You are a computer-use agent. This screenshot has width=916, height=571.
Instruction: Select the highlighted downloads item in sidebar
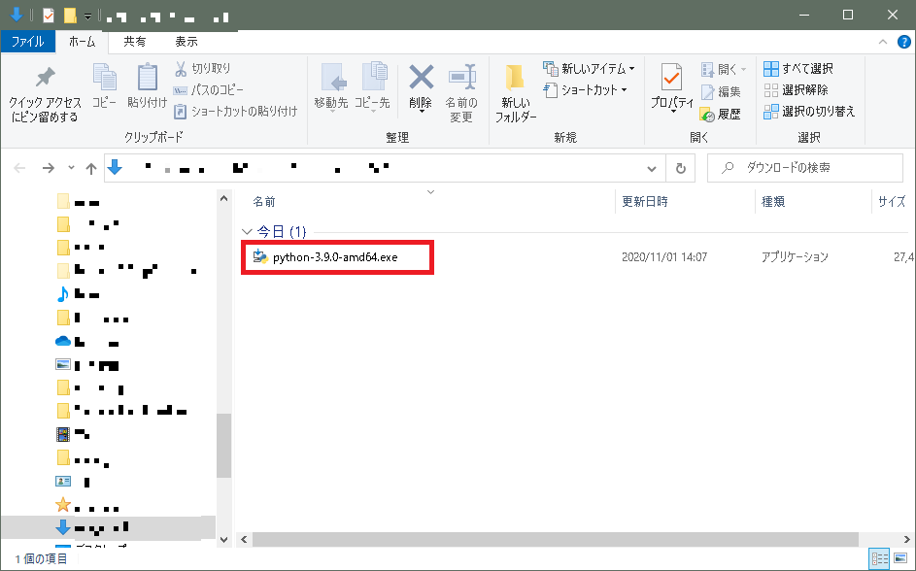coord(108,528)
